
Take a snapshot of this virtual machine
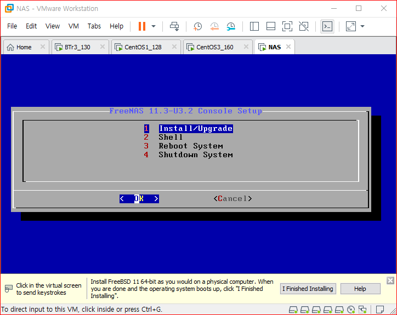click(x=197, y=26)
